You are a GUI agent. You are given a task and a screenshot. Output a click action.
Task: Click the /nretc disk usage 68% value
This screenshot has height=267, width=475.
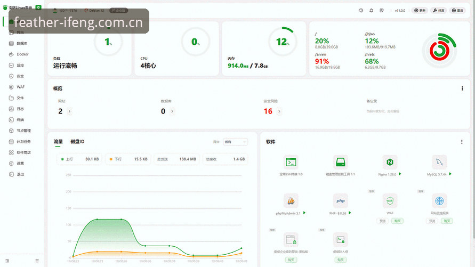[372, 61]
